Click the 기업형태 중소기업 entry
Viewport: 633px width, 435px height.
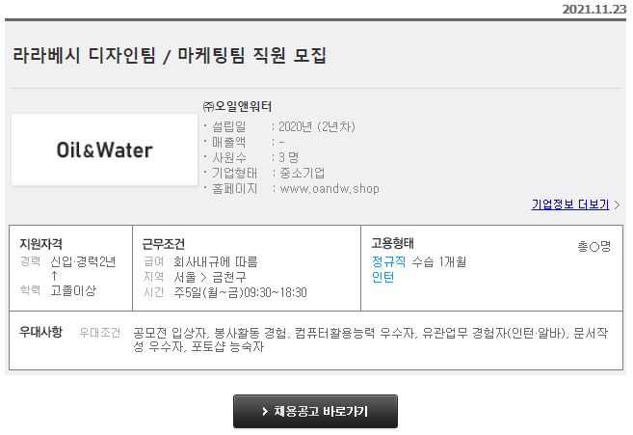click(x=264, y=173)
